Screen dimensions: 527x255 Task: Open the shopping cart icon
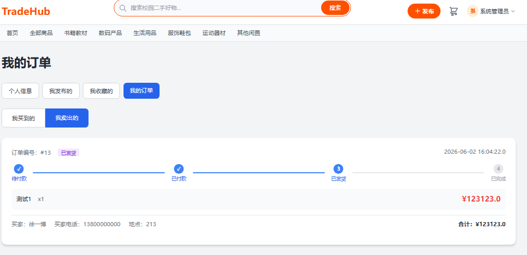pos(453,11)
